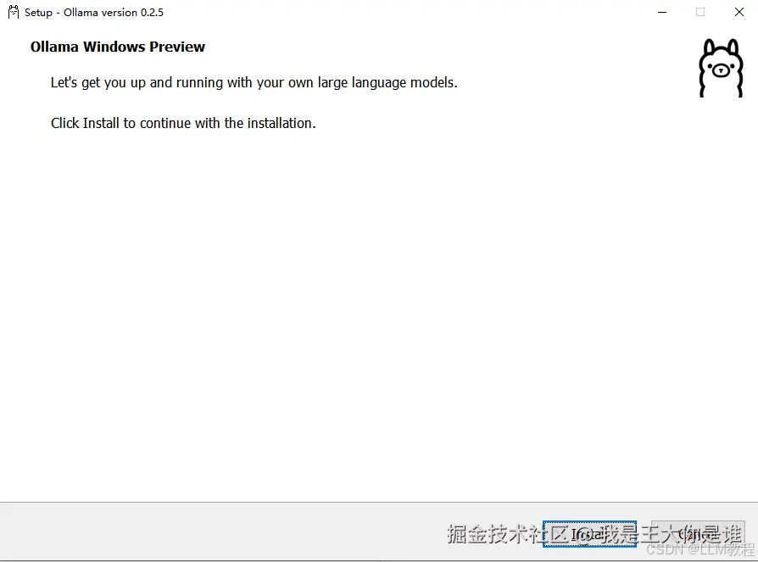
Task: Close the Ollama installer window
Action: point(738,12)
